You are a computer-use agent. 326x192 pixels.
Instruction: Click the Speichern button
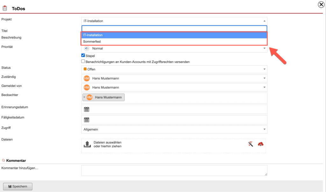coord(18,186)
